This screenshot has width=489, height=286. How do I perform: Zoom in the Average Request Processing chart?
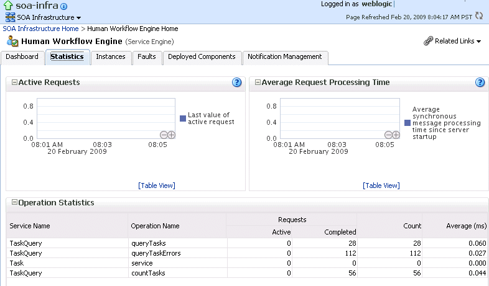(396, 135)
